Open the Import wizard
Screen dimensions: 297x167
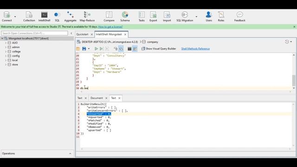tap(167, 17)
